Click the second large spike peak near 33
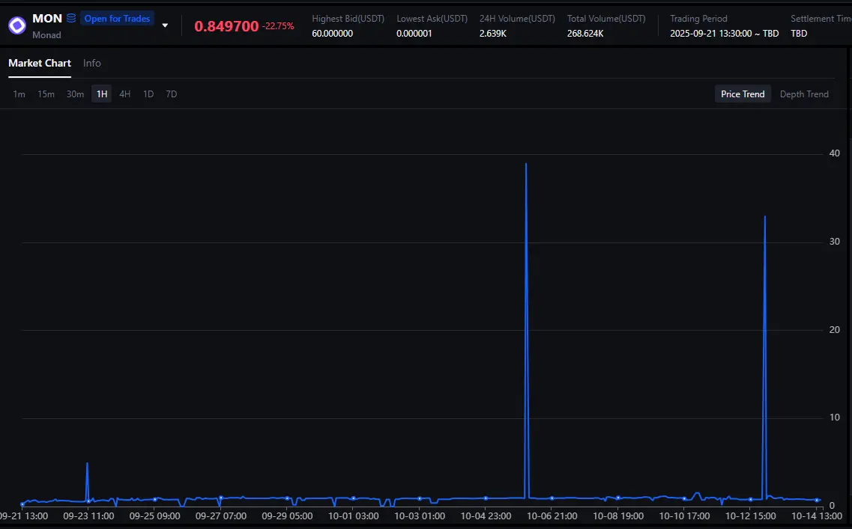 point(764,217)
